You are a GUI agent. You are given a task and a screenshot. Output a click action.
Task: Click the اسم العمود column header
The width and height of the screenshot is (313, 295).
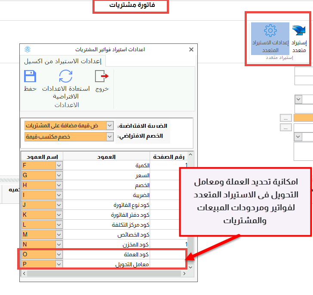coord(42,157)
